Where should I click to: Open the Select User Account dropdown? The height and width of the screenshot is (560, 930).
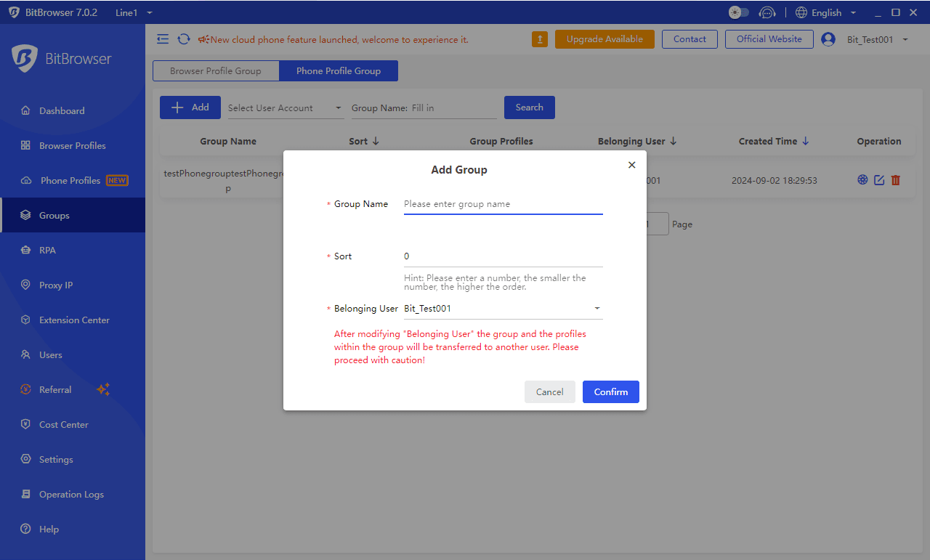pos(285,108)
